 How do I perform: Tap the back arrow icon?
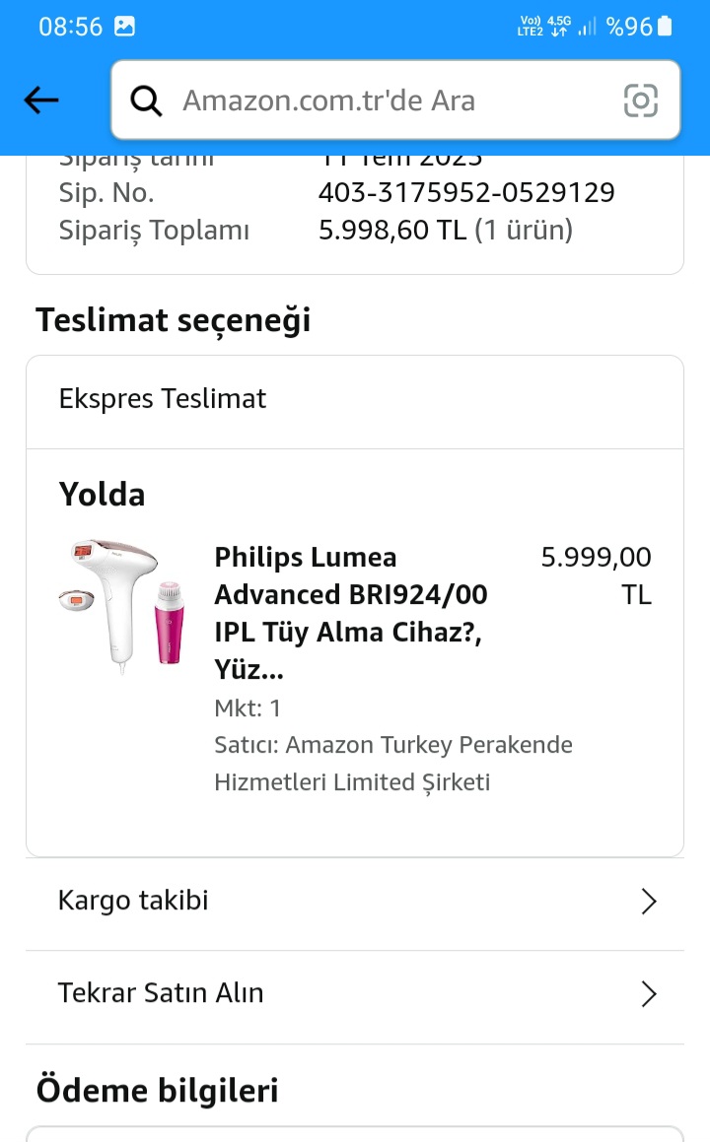41,100
